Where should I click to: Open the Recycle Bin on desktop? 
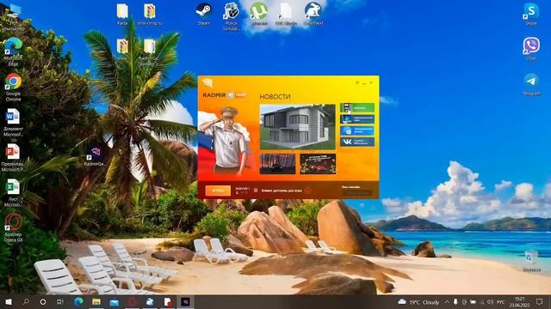coord(531,261)
